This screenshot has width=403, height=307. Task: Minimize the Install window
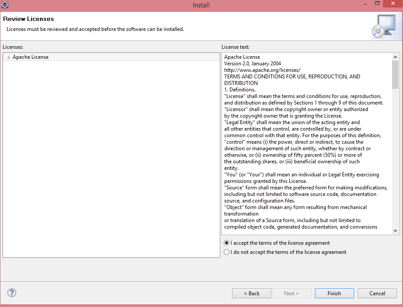pos(365,4)
